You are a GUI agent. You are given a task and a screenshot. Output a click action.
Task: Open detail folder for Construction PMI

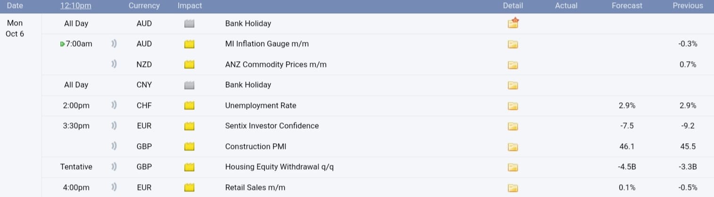(513, 147)
